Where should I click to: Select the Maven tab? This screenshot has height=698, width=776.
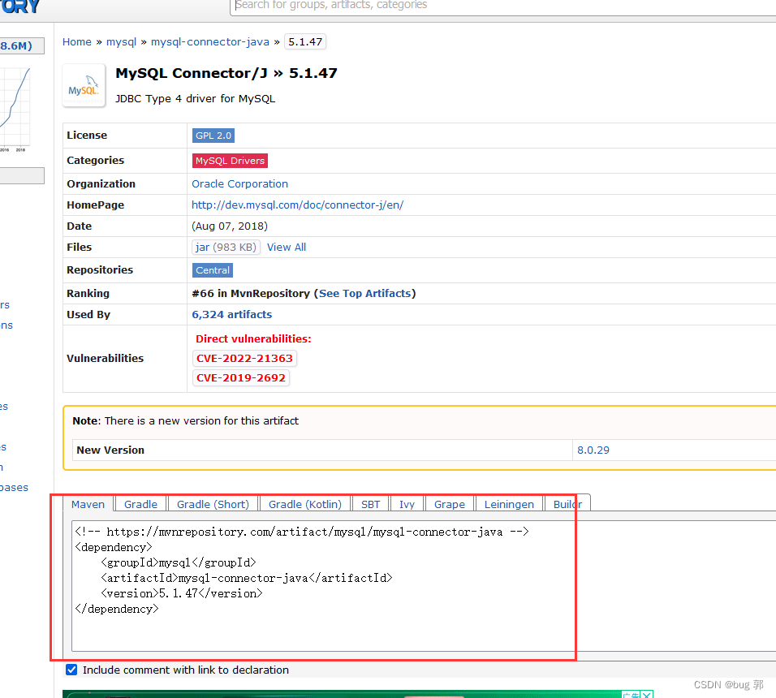[x=88, y=504]
